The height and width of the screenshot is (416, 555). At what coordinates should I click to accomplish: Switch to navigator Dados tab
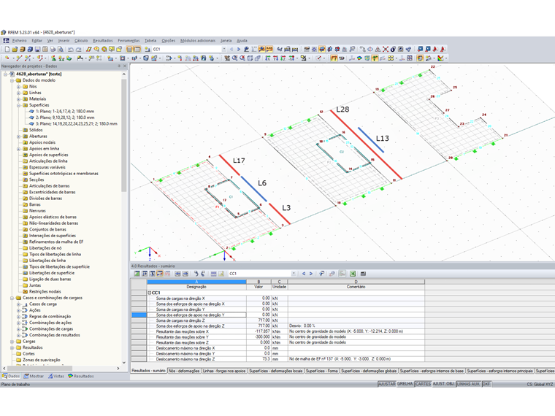[11, 376]
